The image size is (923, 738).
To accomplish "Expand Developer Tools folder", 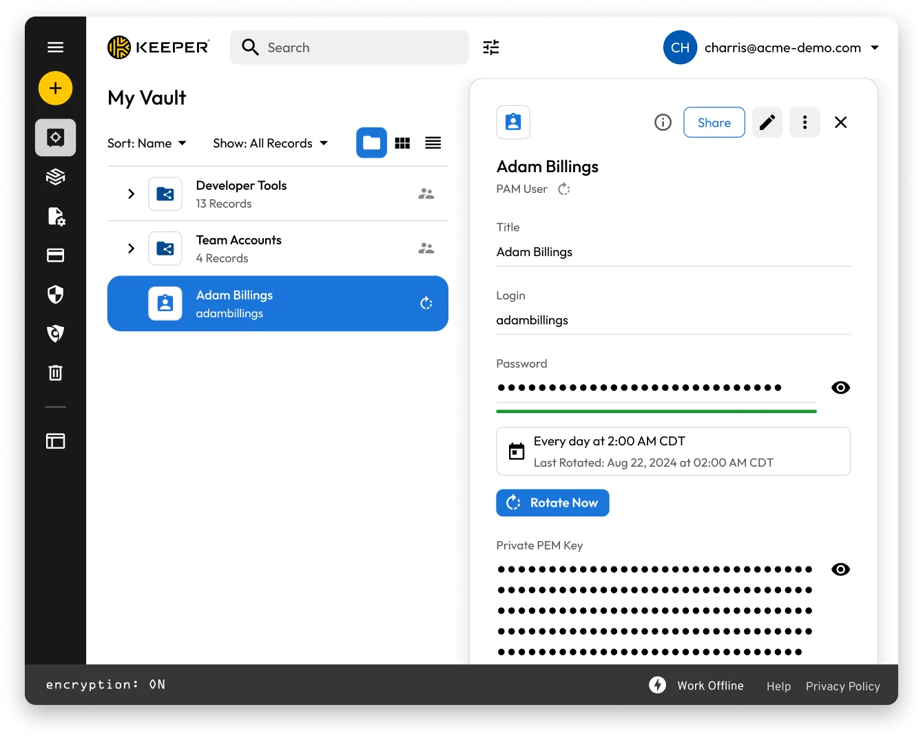I will 131,193.
